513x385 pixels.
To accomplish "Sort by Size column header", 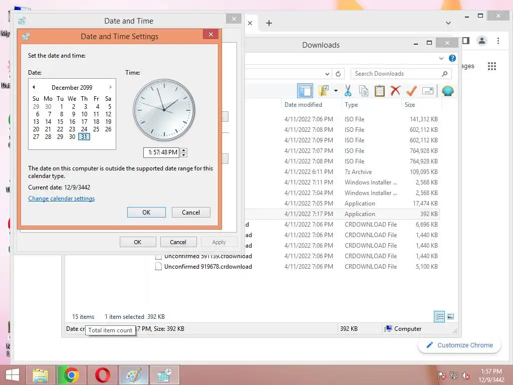I will click(410, 105).
